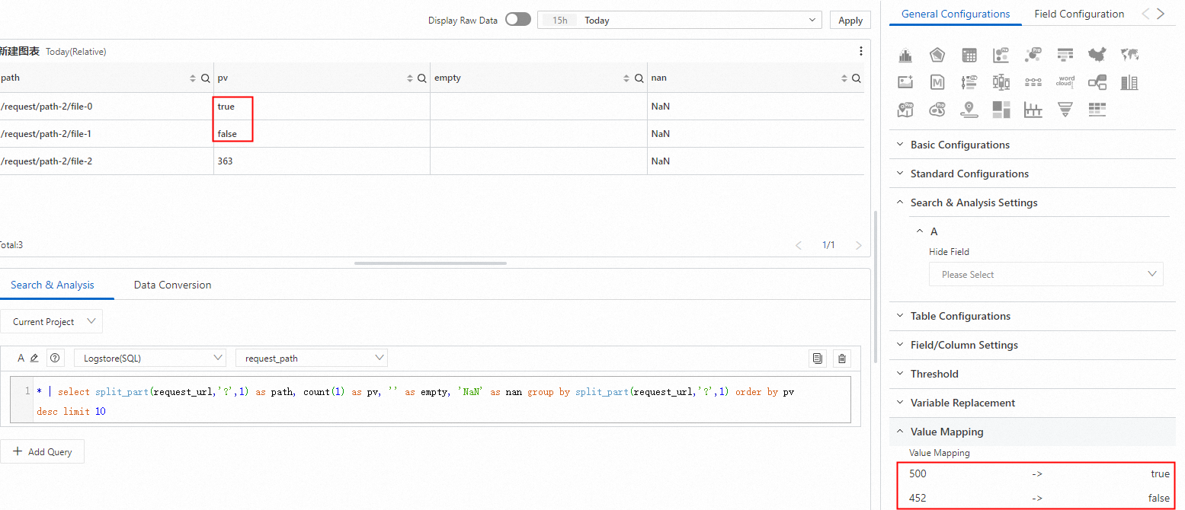Expand the Variable Replacement section
Viewport: 1185px width, 510px height.
[x=1033, y=403]
